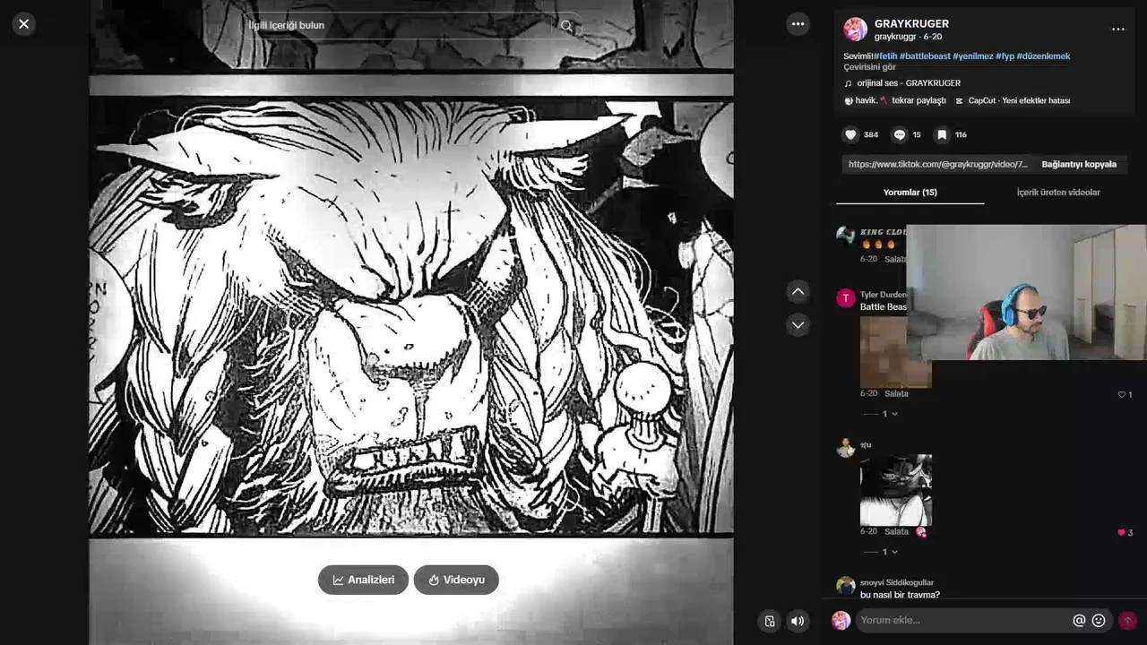This screenshot has width=1147, height=645.
Task: Click the red send comment arrow button
Action: point(1128,620)
